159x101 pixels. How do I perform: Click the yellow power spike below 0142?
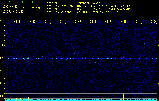[x=28, y=99]
